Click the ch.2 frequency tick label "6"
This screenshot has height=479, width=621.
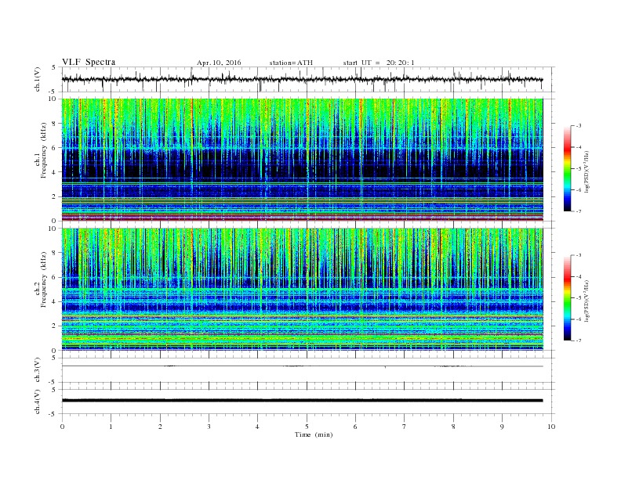(x=54, y=277)
